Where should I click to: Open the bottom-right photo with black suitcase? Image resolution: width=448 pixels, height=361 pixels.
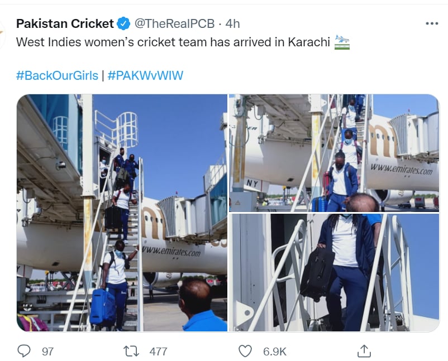point(334,272)
